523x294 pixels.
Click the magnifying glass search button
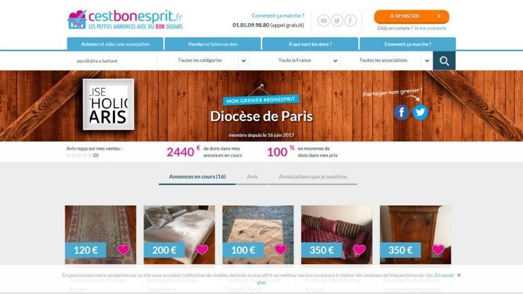point(444,61)
